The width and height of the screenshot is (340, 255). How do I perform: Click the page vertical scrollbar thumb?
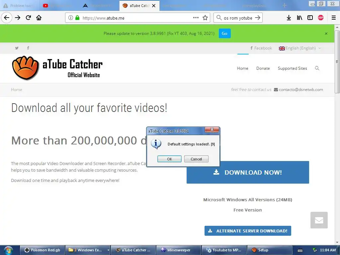click(x=337, y=62)
